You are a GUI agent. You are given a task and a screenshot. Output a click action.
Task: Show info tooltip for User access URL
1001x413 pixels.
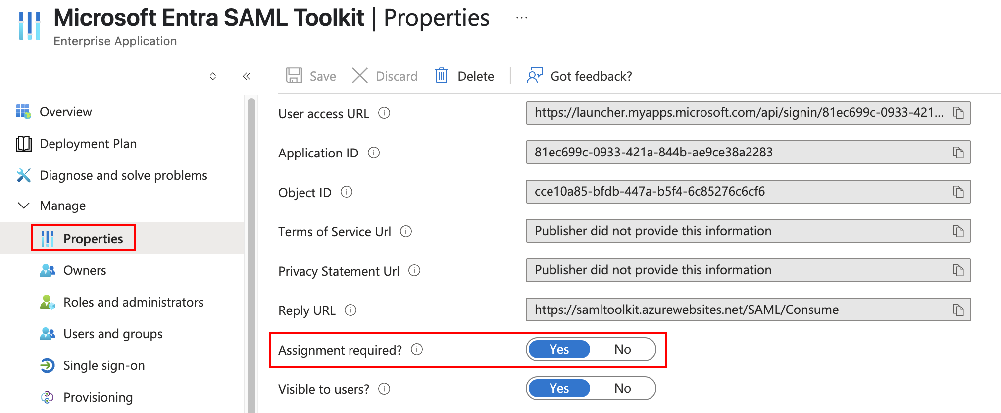(x=384, y=113)
